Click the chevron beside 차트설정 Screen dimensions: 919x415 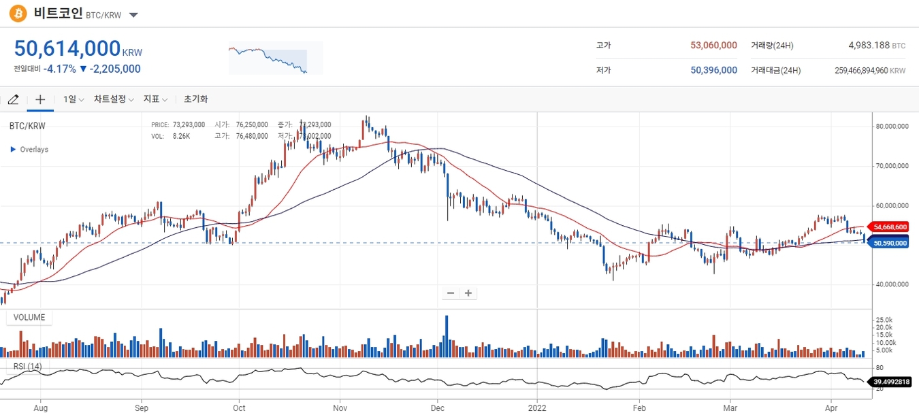click(131, 99)
